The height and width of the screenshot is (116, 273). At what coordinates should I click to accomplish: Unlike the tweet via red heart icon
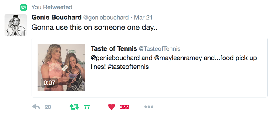[x=111, y=107]
